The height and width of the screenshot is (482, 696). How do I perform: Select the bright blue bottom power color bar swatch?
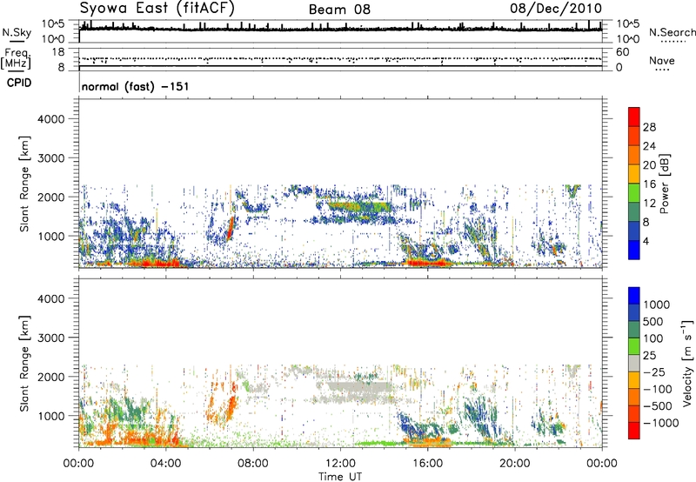pos(634,250)
